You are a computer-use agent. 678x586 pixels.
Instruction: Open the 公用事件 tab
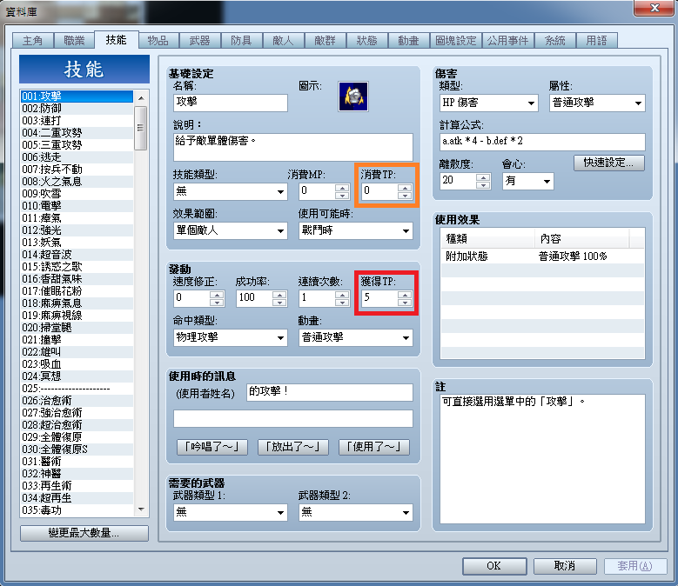508,41
